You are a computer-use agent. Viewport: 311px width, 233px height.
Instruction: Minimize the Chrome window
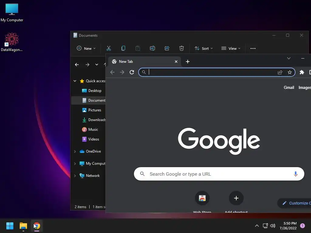click(x=303, y=58)
